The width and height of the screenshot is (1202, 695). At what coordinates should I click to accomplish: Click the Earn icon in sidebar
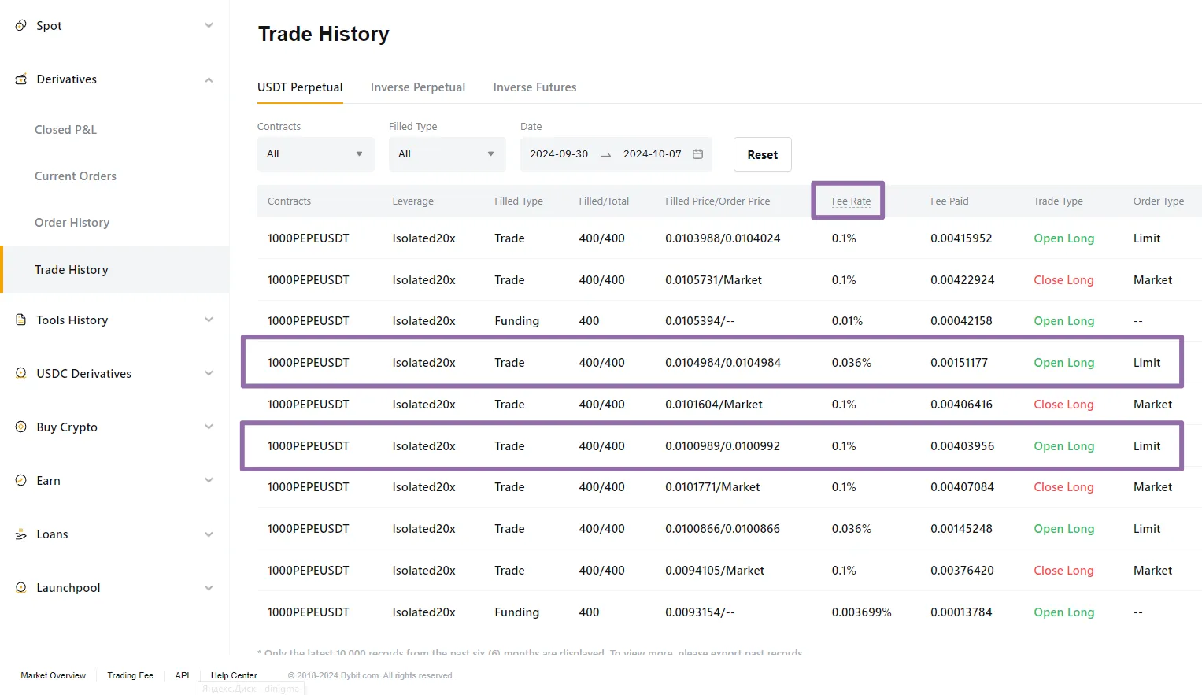(21, 481)
